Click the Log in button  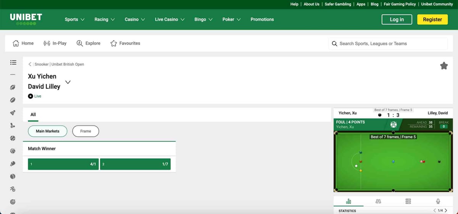pos(397,19)
